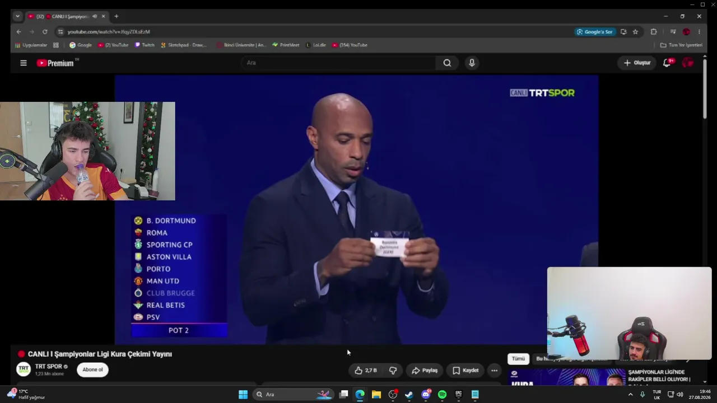Open Twitch bookmark
Image resolution: width=717 pixels, height=403 pixels.
(x=145, y=45)
